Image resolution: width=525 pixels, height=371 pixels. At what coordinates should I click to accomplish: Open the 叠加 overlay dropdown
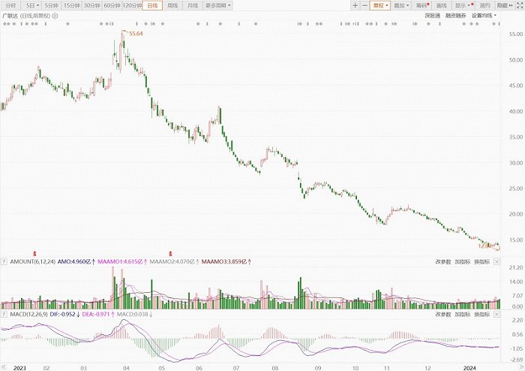click(400, 5)
